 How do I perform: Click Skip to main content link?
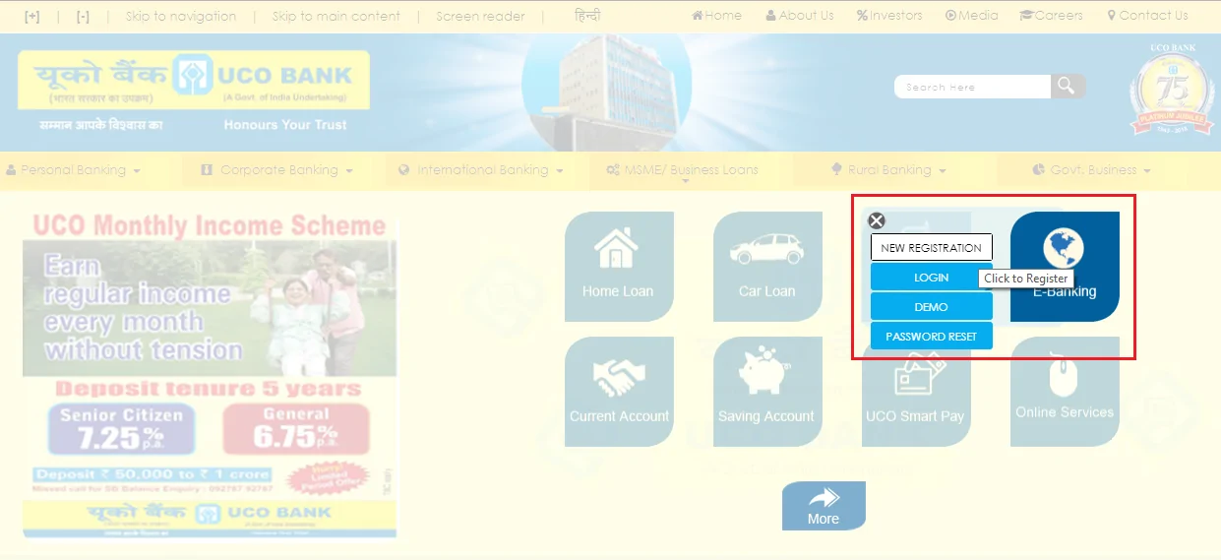pyautogui.click(x=336, y=16)
